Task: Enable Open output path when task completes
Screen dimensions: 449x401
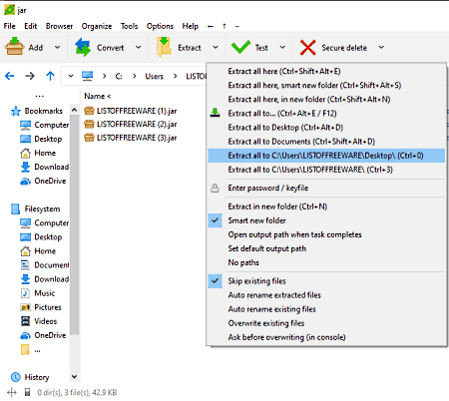Action: [x=326, y=234]
